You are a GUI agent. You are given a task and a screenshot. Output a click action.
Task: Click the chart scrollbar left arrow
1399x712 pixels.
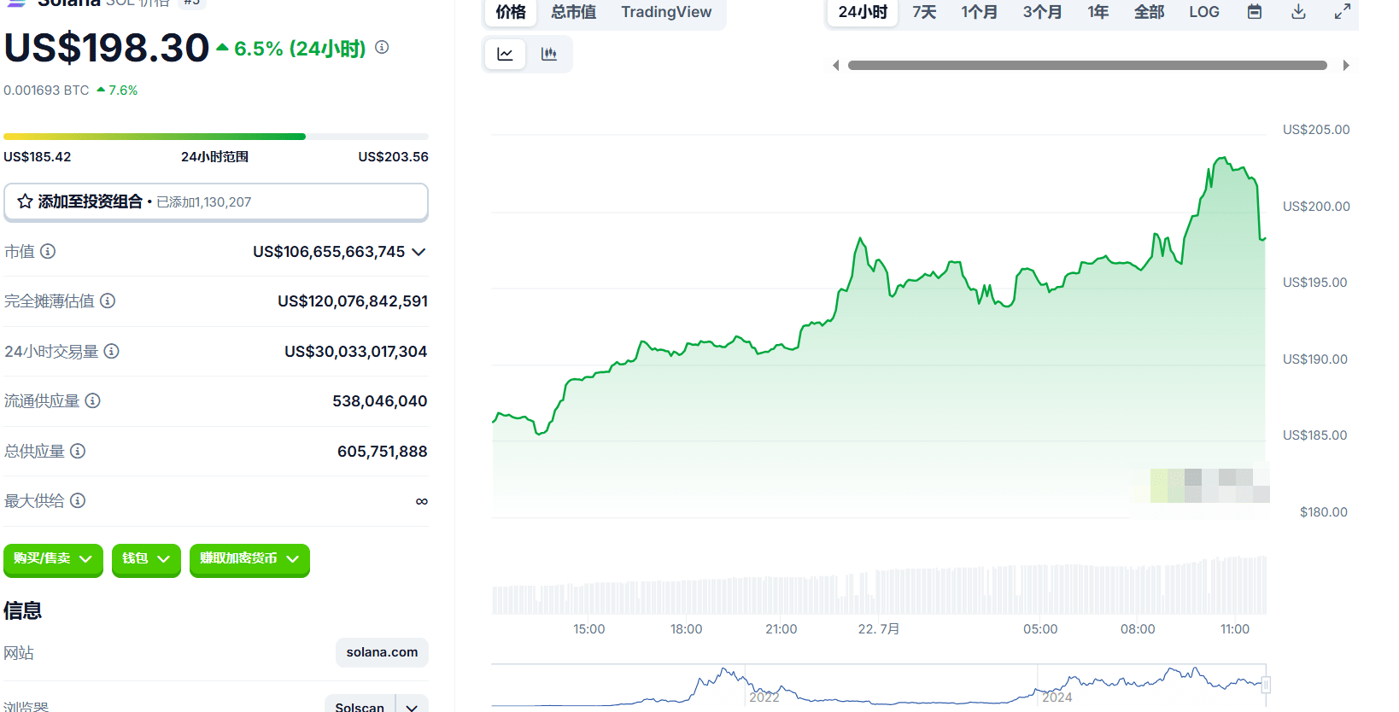click(836, 66)
